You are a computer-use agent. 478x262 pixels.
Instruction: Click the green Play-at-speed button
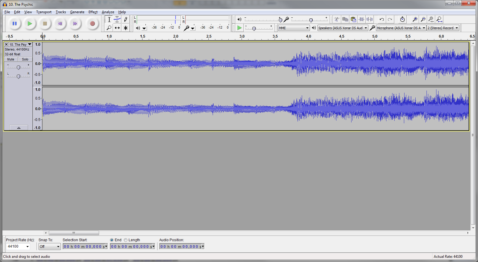[239, 28]
